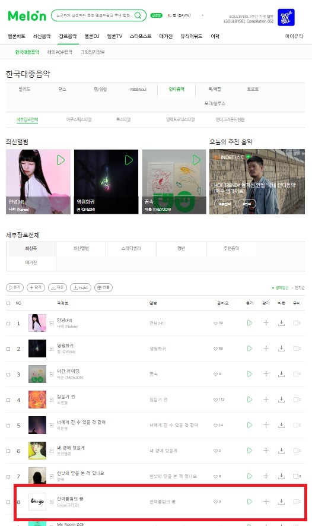Viewport: 312px width, 526px height.
Task: Check the select-all box in the list header
Action: (x=8, y=303)
